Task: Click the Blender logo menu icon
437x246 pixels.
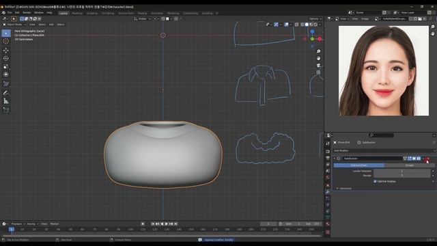Action: 3,12
